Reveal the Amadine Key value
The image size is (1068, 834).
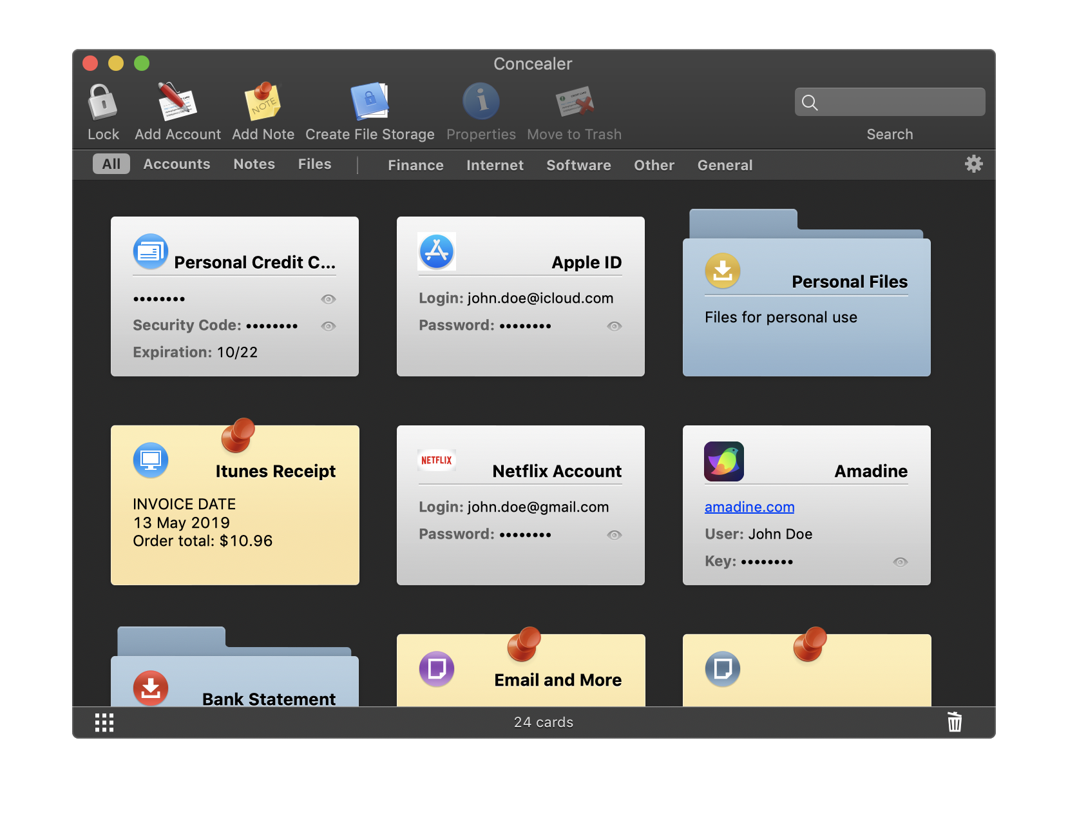pyautogui.click(x=901, y=562)
